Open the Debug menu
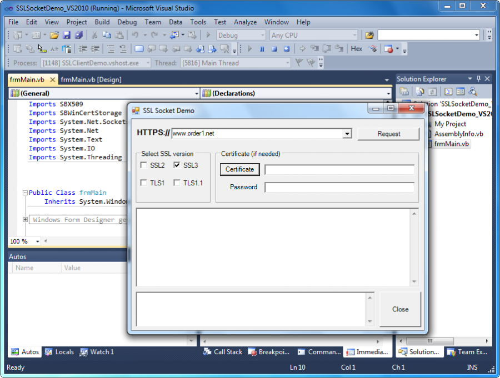Image resolution: width=500 pixels, height=378 pixels. [127, 22]
